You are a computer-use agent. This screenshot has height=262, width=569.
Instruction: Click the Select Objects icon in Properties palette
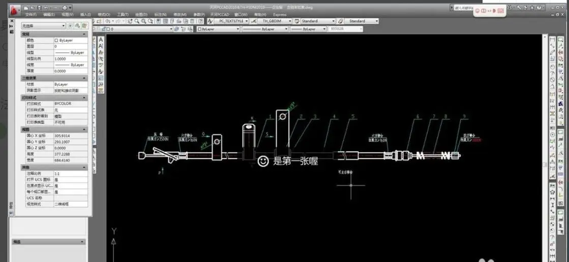pyautogui.click(x=77, y=26)
